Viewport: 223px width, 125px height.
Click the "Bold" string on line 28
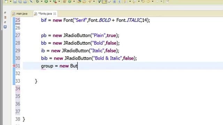pyautogui.click(x=98, y=43)
